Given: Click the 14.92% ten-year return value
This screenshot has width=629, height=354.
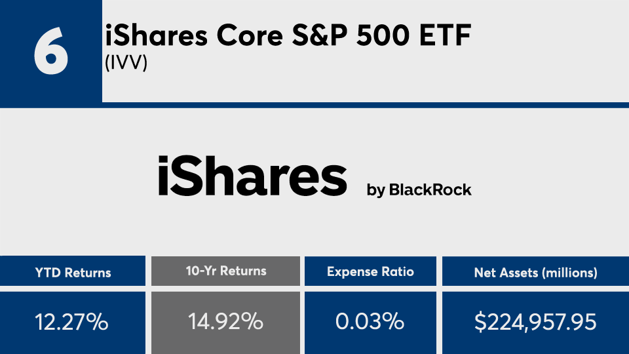Looking at the screenshot, I should tap(225, 323).
